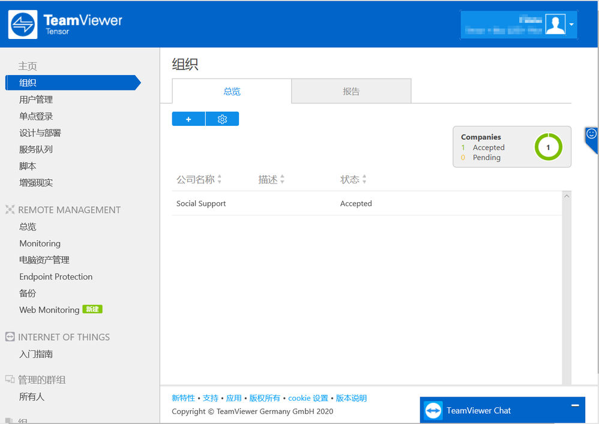Click the Internet of Things section icon
The image size is (599, 424).
click(10, 337)
